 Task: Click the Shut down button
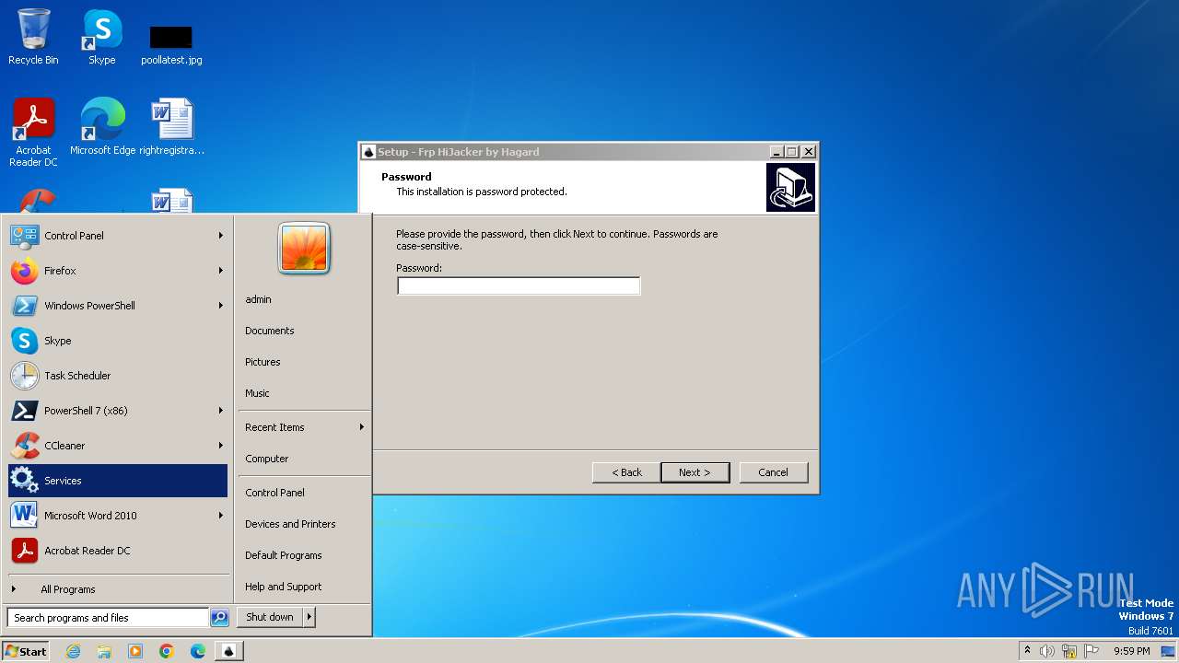tap(270, 617)
